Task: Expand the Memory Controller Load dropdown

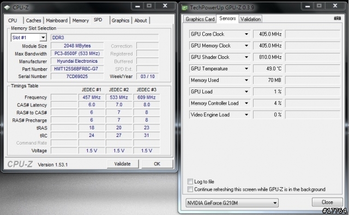Action: tap(246, 103)
